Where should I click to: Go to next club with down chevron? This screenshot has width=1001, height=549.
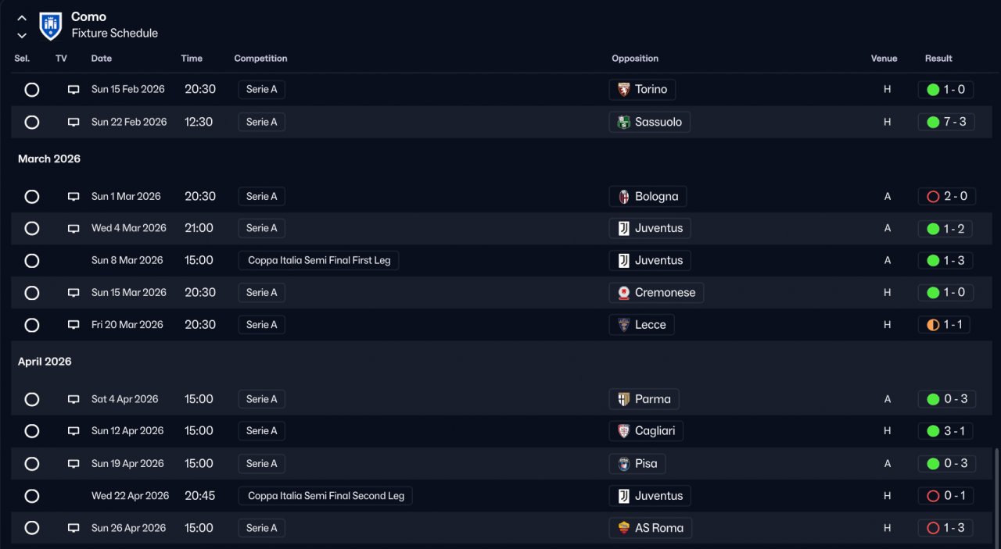pos(22,35)
